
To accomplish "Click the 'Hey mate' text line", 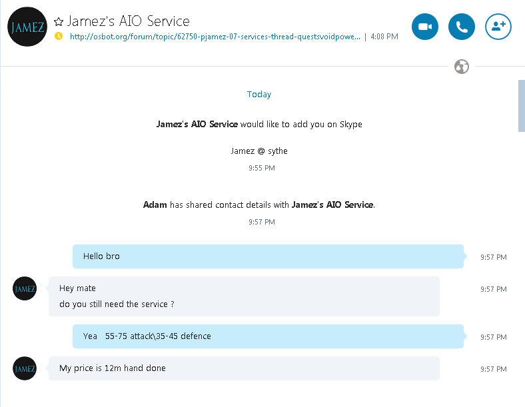I will coord(77,288).
